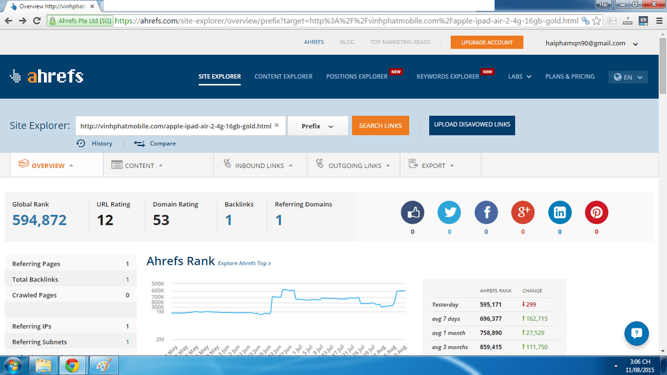The height and width of the screenshot is (375, 667).
Task: Switch to Positions Explorer
Action: tap(357, 77)
